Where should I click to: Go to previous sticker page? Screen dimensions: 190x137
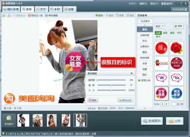click(x=163, y=104)
